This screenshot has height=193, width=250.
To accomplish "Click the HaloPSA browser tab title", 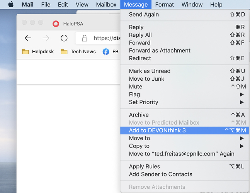I will 73,24.
